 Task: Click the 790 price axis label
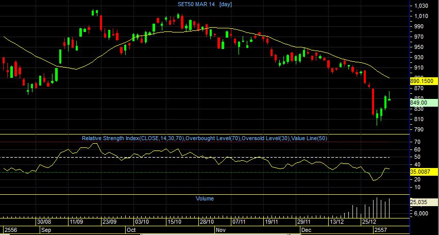(x=420, y=130)
